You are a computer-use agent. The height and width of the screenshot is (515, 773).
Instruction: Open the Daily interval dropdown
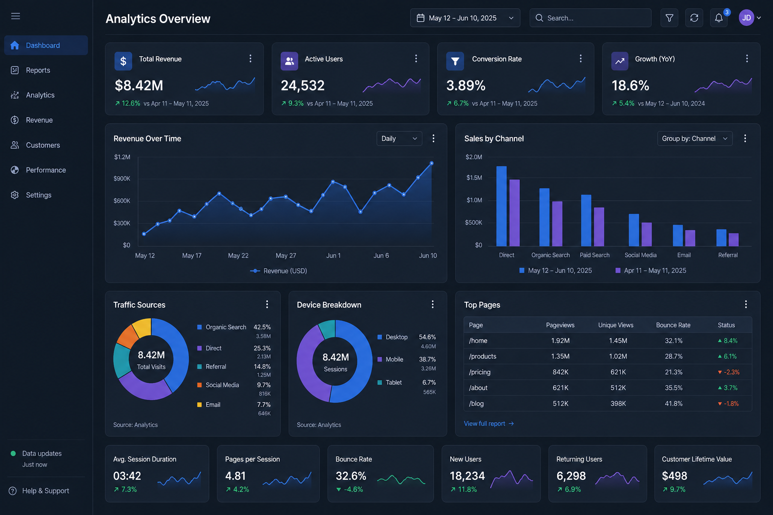click(x=399, y=138)
